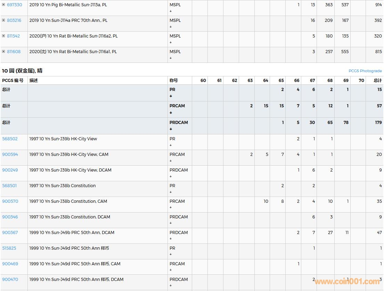The image size is (384, 291).
Task: Open 900249 HK-City View DCAM link
Action: 10,170
